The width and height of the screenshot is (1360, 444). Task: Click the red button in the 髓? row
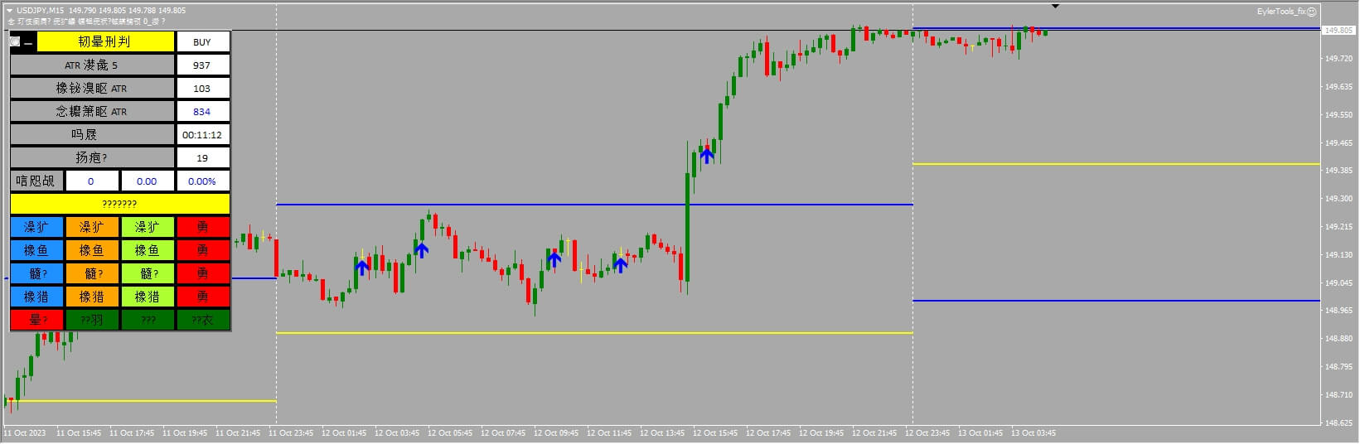pos(203,273)
